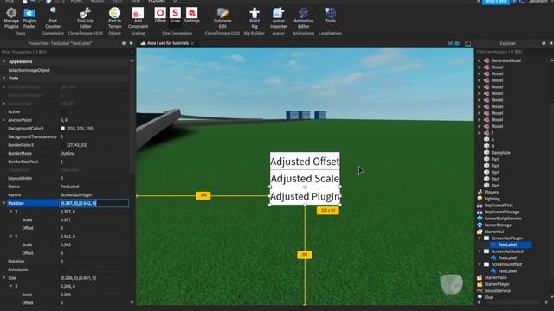
Task: Open Localization Tools
Action: (331, 16)
